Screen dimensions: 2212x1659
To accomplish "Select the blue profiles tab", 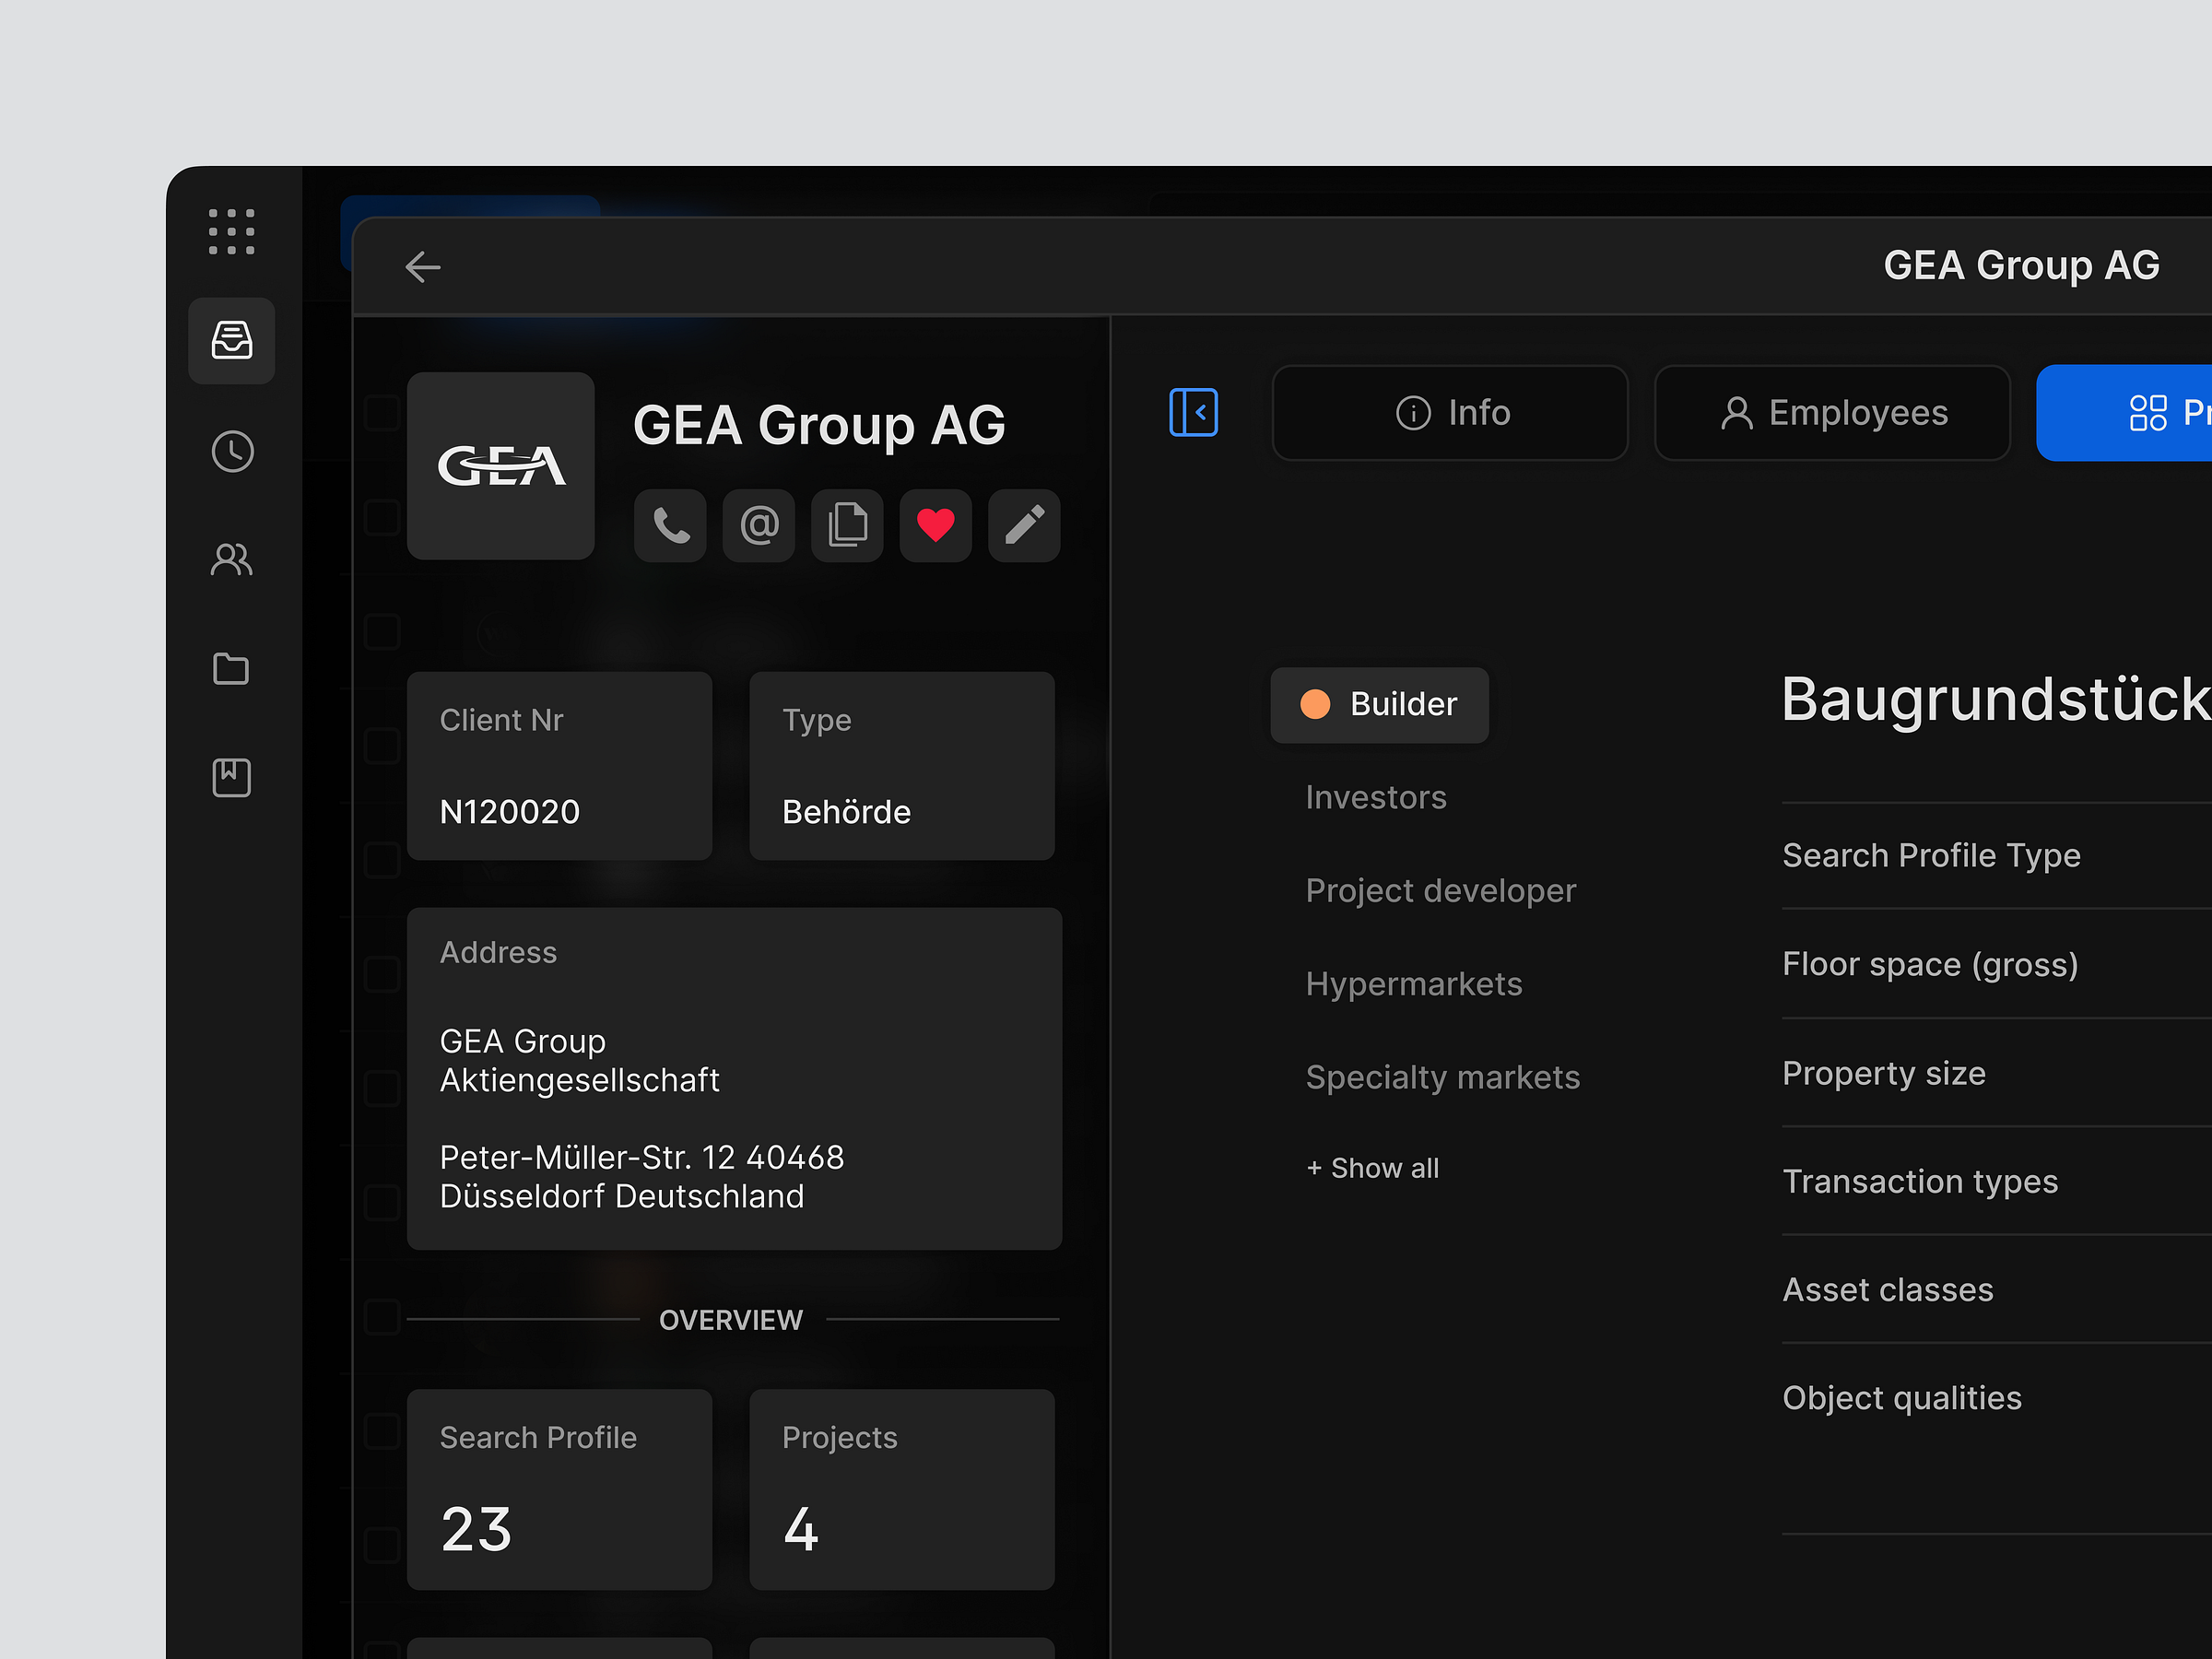I will [x=2124, y=412].
